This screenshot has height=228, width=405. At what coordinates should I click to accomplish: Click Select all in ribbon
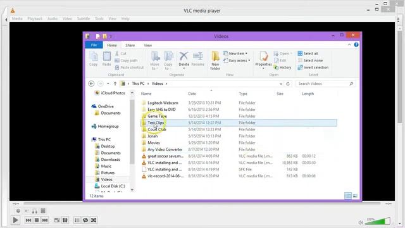click(x=308, y=53)
